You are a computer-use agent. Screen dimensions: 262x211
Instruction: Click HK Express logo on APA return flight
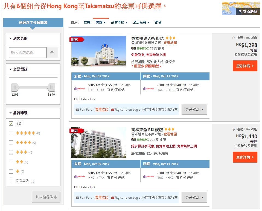click(x=149, y=89)
